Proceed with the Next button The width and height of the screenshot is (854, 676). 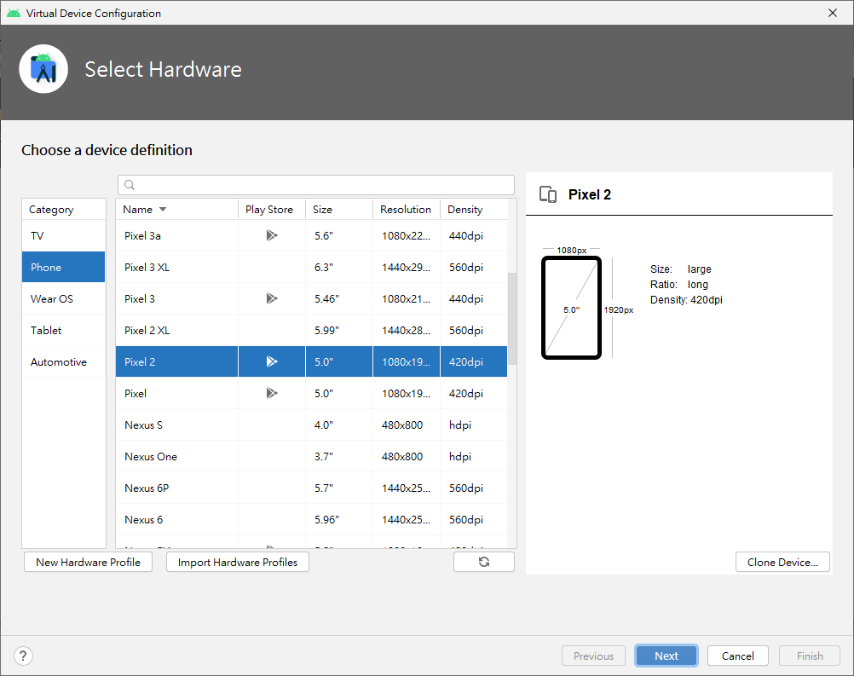(666, 656)
